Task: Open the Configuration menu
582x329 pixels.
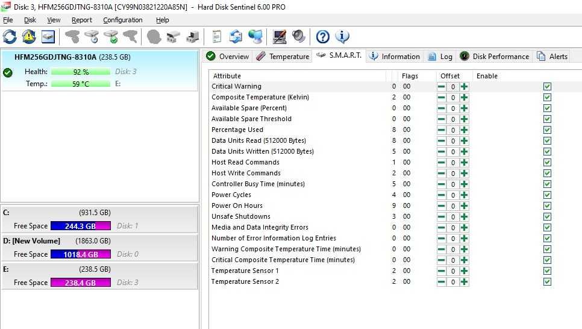Action: (x=122, y=20)
